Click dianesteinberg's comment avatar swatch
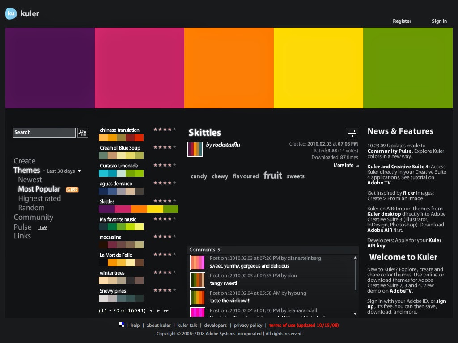This screenshot has height=343, width=458. [x=197, y=262]
